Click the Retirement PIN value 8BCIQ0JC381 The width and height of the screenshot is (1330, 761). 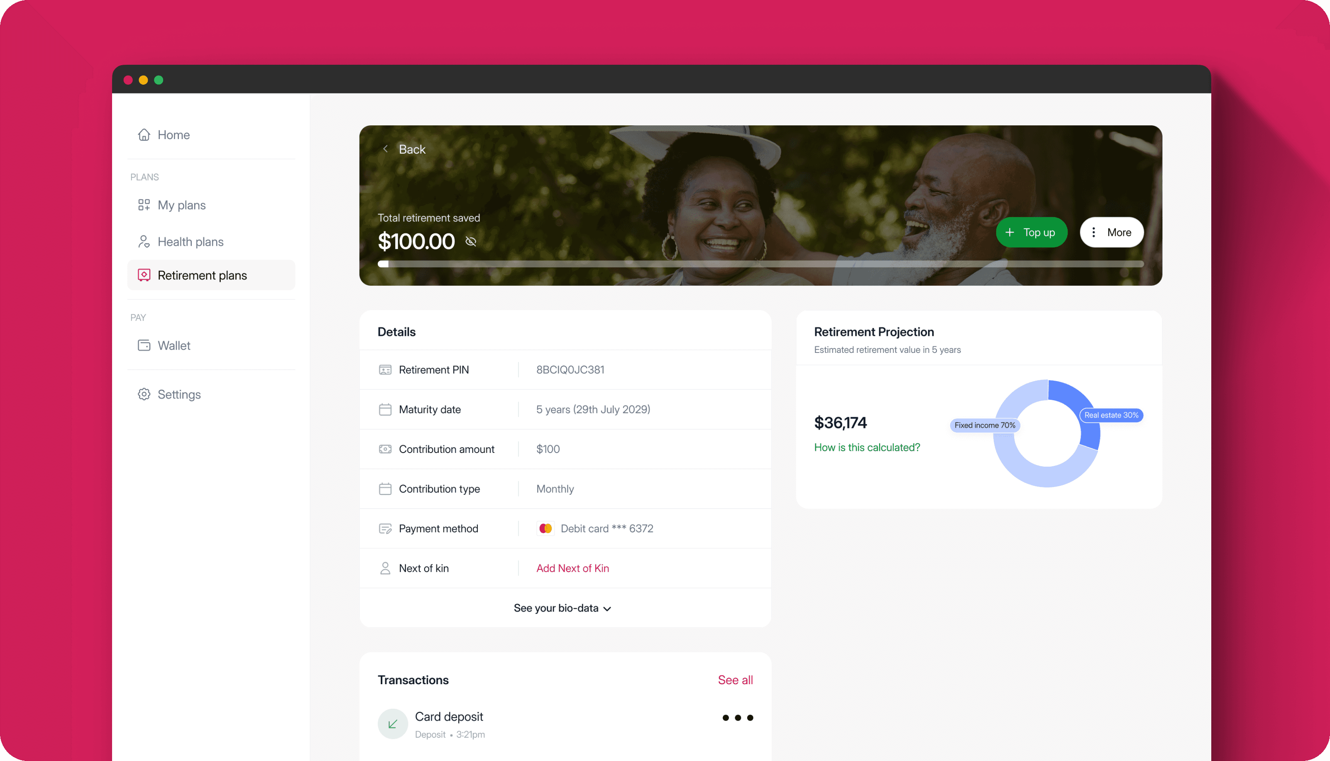click(x=570, y=369)
